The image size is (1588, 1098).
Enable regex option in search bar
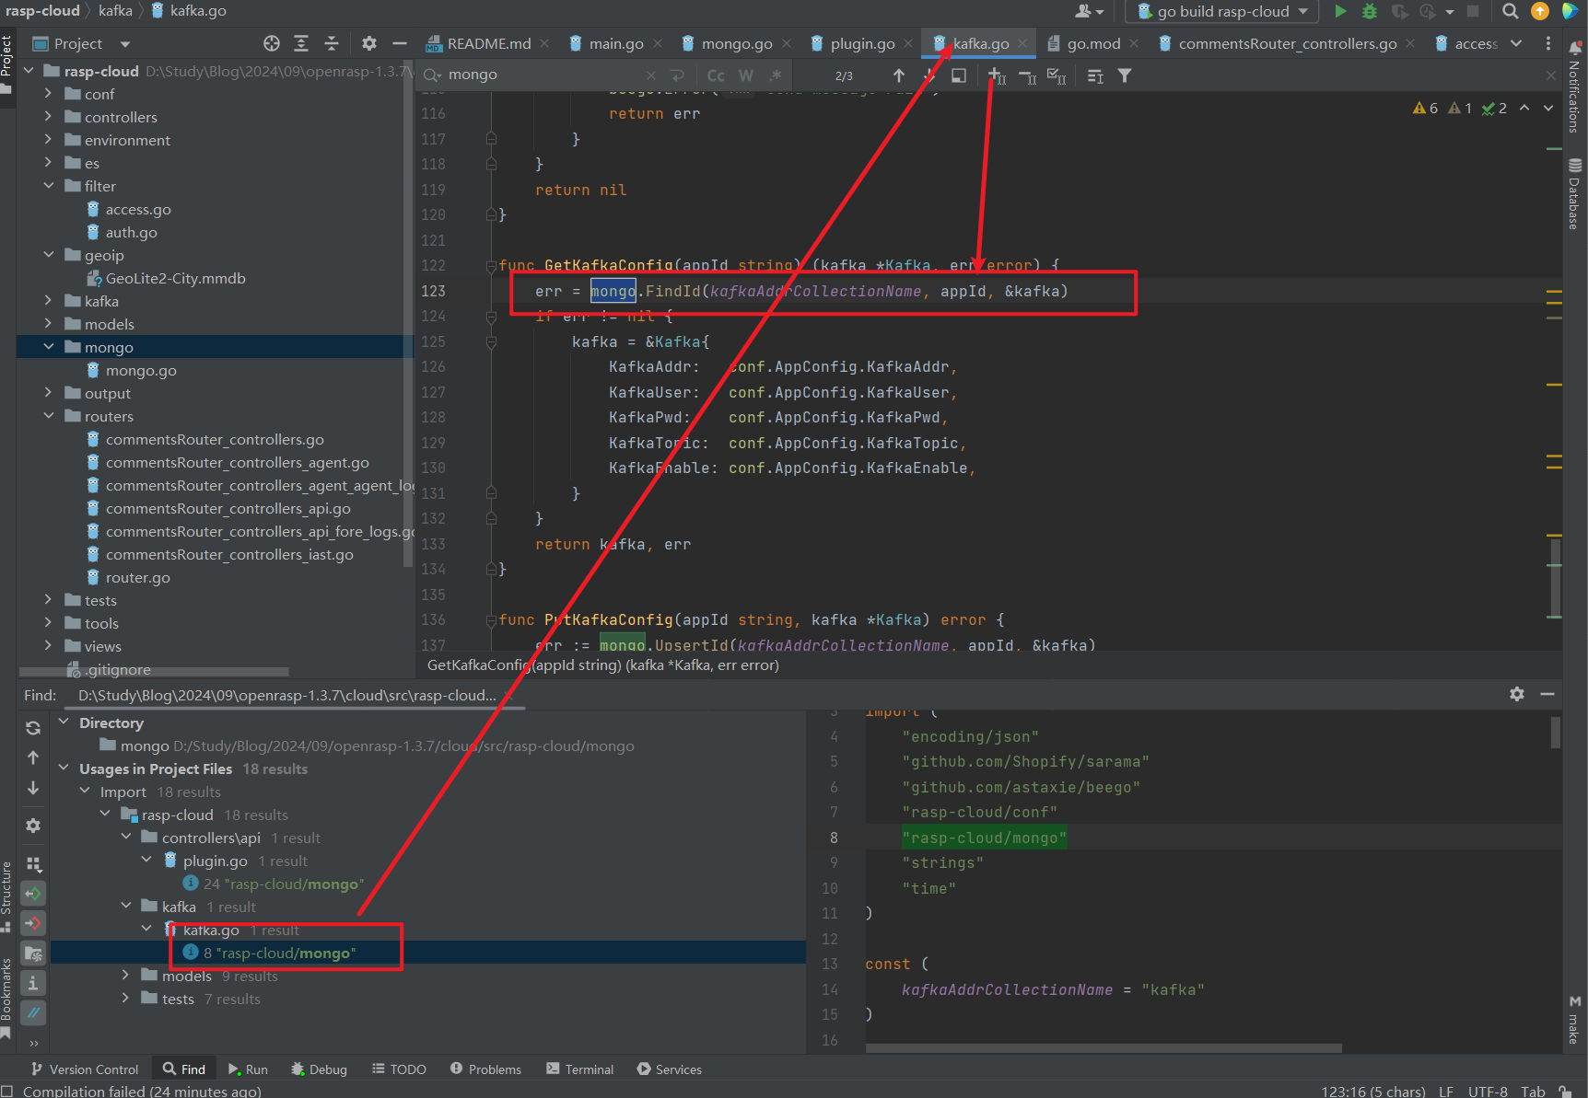click(776, 75)
